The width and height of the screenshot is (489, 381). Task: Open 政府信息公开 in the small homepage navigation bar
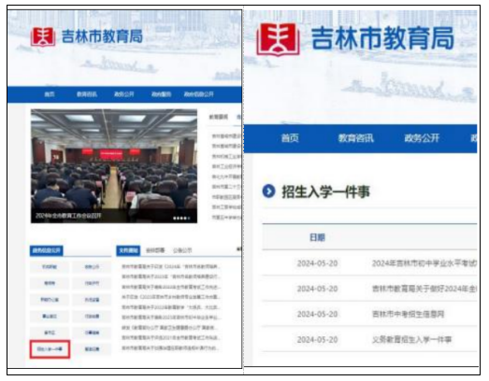click(x=198, y=94)
